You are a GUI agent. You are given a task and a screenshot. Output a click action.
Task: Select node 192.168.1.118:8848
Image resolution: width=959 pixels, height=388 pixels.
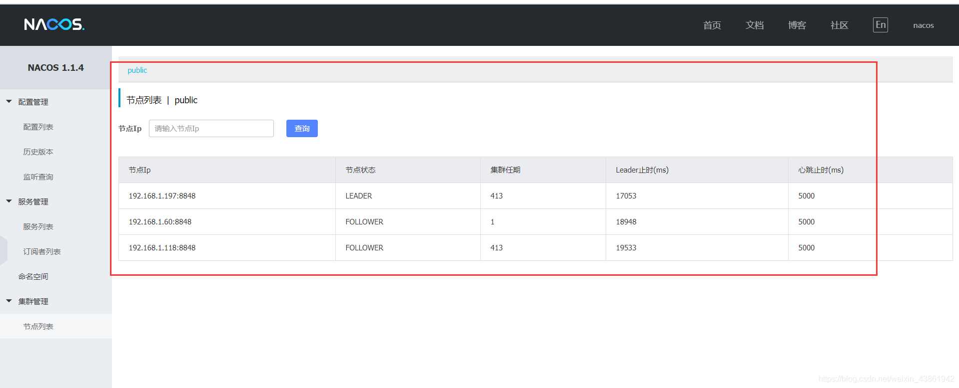click(162, 248)
